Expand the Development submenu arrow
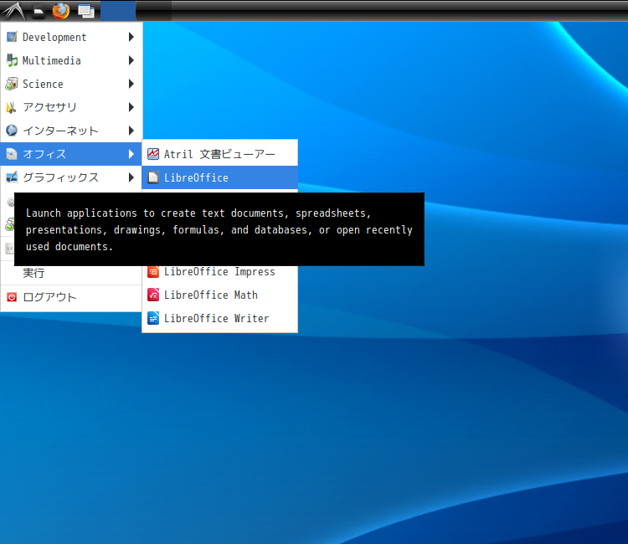Viewport: 628px width, 544px height. pyautogui.click(x=131, y=37)
